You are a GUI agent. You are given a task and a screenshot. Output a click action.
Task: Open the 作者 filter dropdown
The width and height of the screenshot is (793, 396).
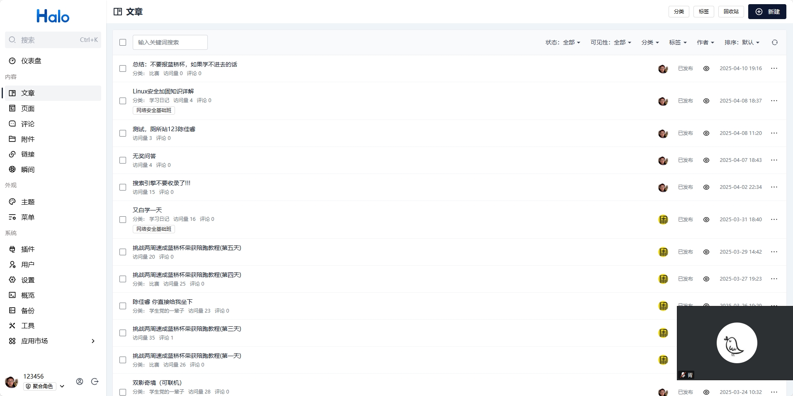click(x=705, y=42)
